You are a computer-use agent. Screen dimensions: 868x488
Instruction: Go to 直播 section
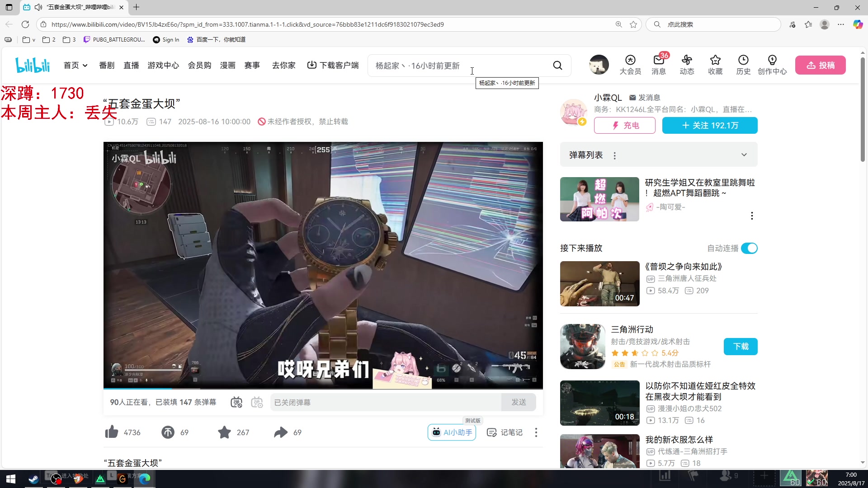[131, 66]
